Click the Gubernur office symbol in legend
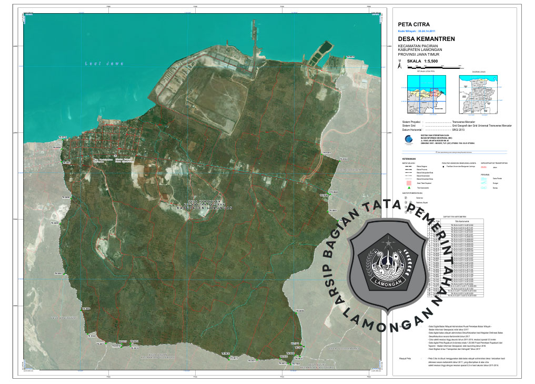 406,198
